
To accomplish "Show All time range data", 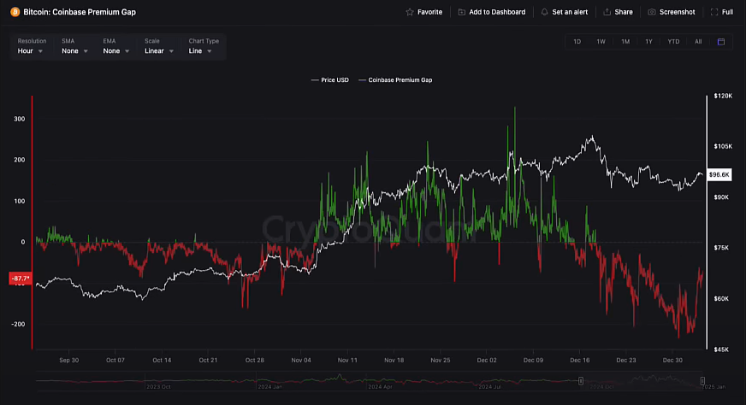I will click(x=698, y=42).
